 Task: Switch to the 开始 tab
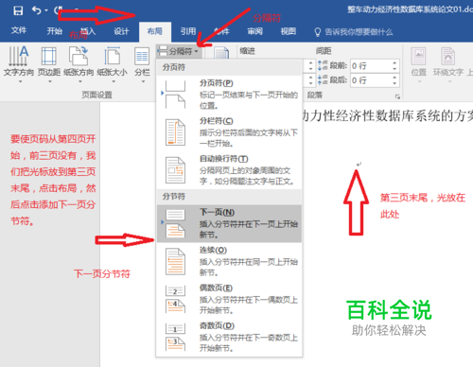pyautogui.click(x=54, y=31)
